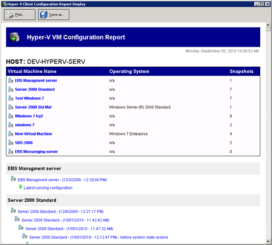
Task: Click the Server 2008 Standard section heading
Action: point(32,200)
